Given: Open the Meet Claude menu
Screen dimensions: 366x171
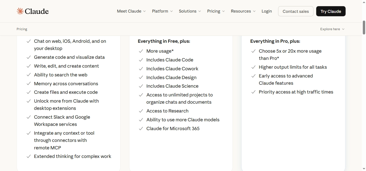Looking at the screenshot, I should click(x=131, y=11).
